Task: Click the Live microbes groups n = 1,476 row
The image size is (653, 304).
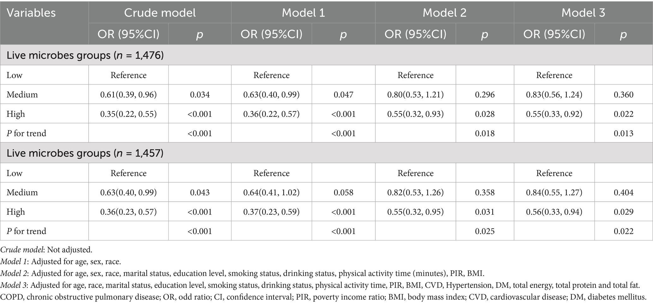Action: tap(85, 55)
